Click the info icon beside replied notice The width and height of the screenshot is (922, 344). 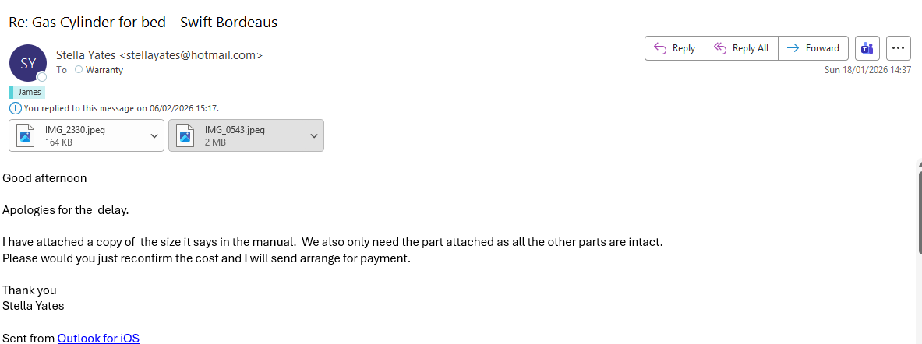(x=15, y=108)
